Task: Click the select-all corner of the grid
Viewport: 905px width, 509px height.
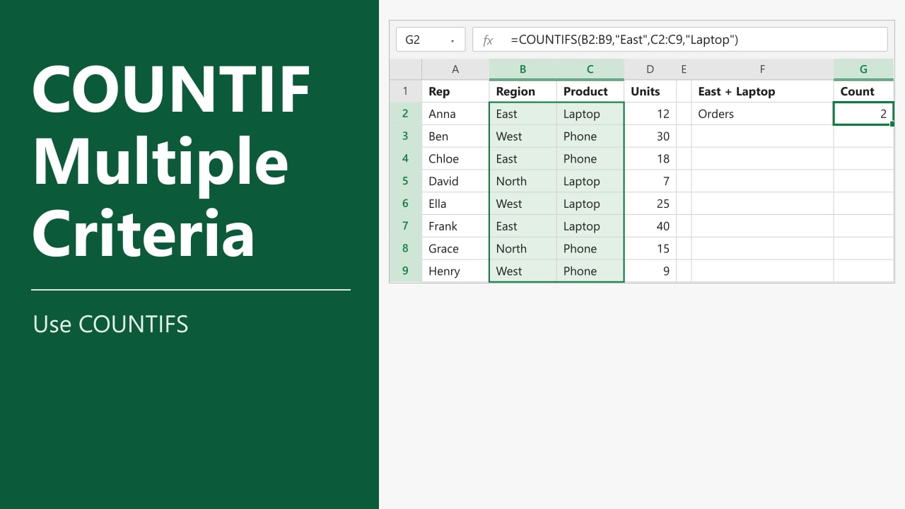Action: pyautogui.click(x=406, y=69)
